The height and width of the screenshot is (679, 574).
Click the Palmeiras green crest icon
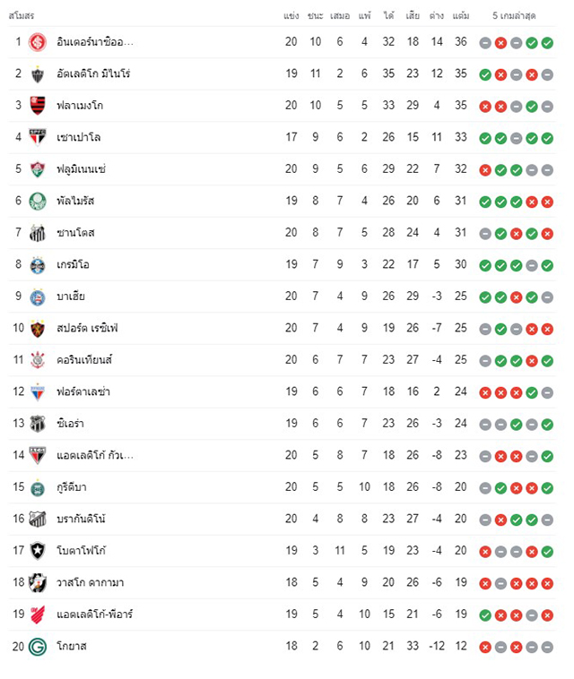[38, 202]
